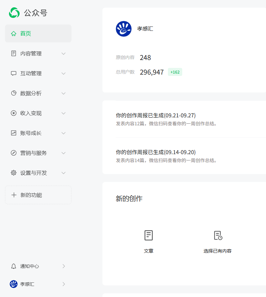Click the 公众号 title text
Image resolution: width=266 pixels, height=297 pixels.
click(36, 13)
